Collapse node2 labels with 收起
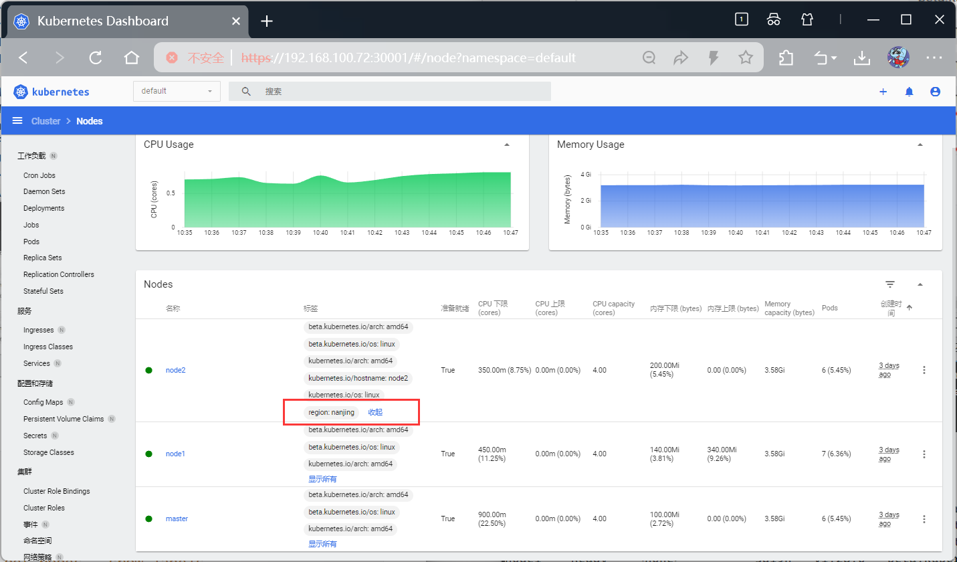The height and width of the screenshot is (562, 957). click(375, 412)
